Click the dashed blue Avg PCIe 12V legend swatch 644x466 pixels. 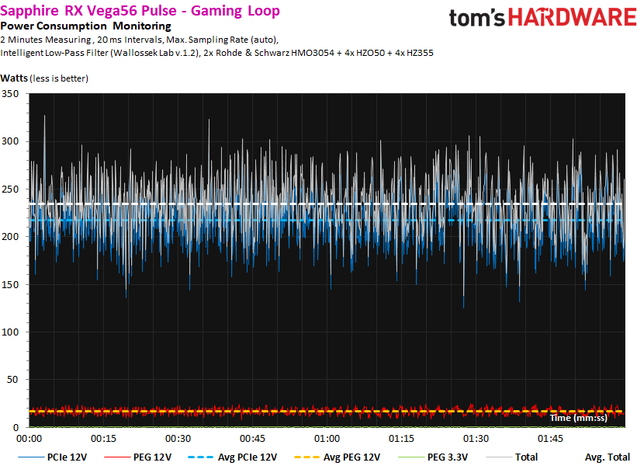click(x=201, y=457)
